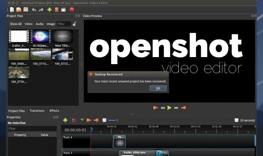Jump to the end of preview
Image resolution: width=263 pixels, height=156 pixels.
tap(184, 108)
